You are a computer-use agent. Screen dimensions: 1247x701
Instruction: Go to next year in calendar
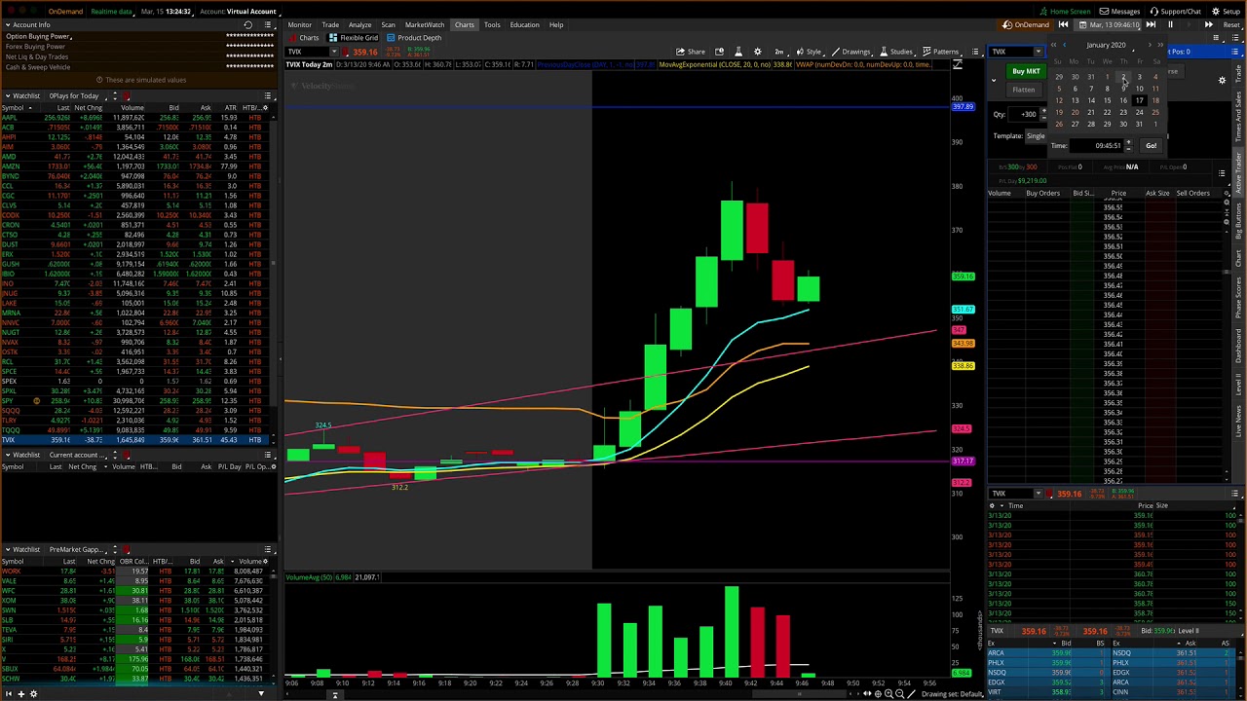[x=1159, y=45]
